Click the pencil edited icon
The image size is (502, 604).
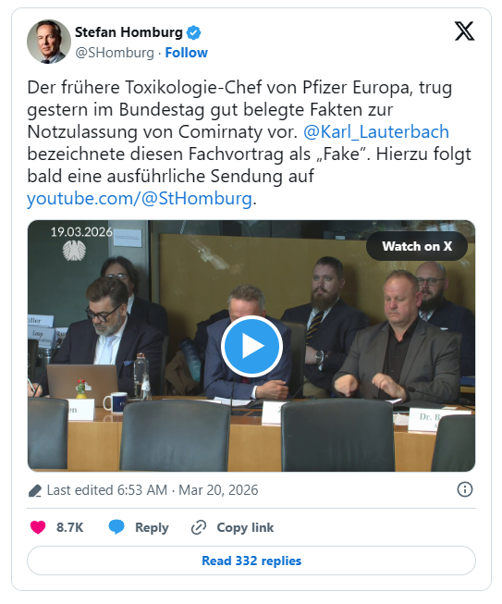coord(34,491)
